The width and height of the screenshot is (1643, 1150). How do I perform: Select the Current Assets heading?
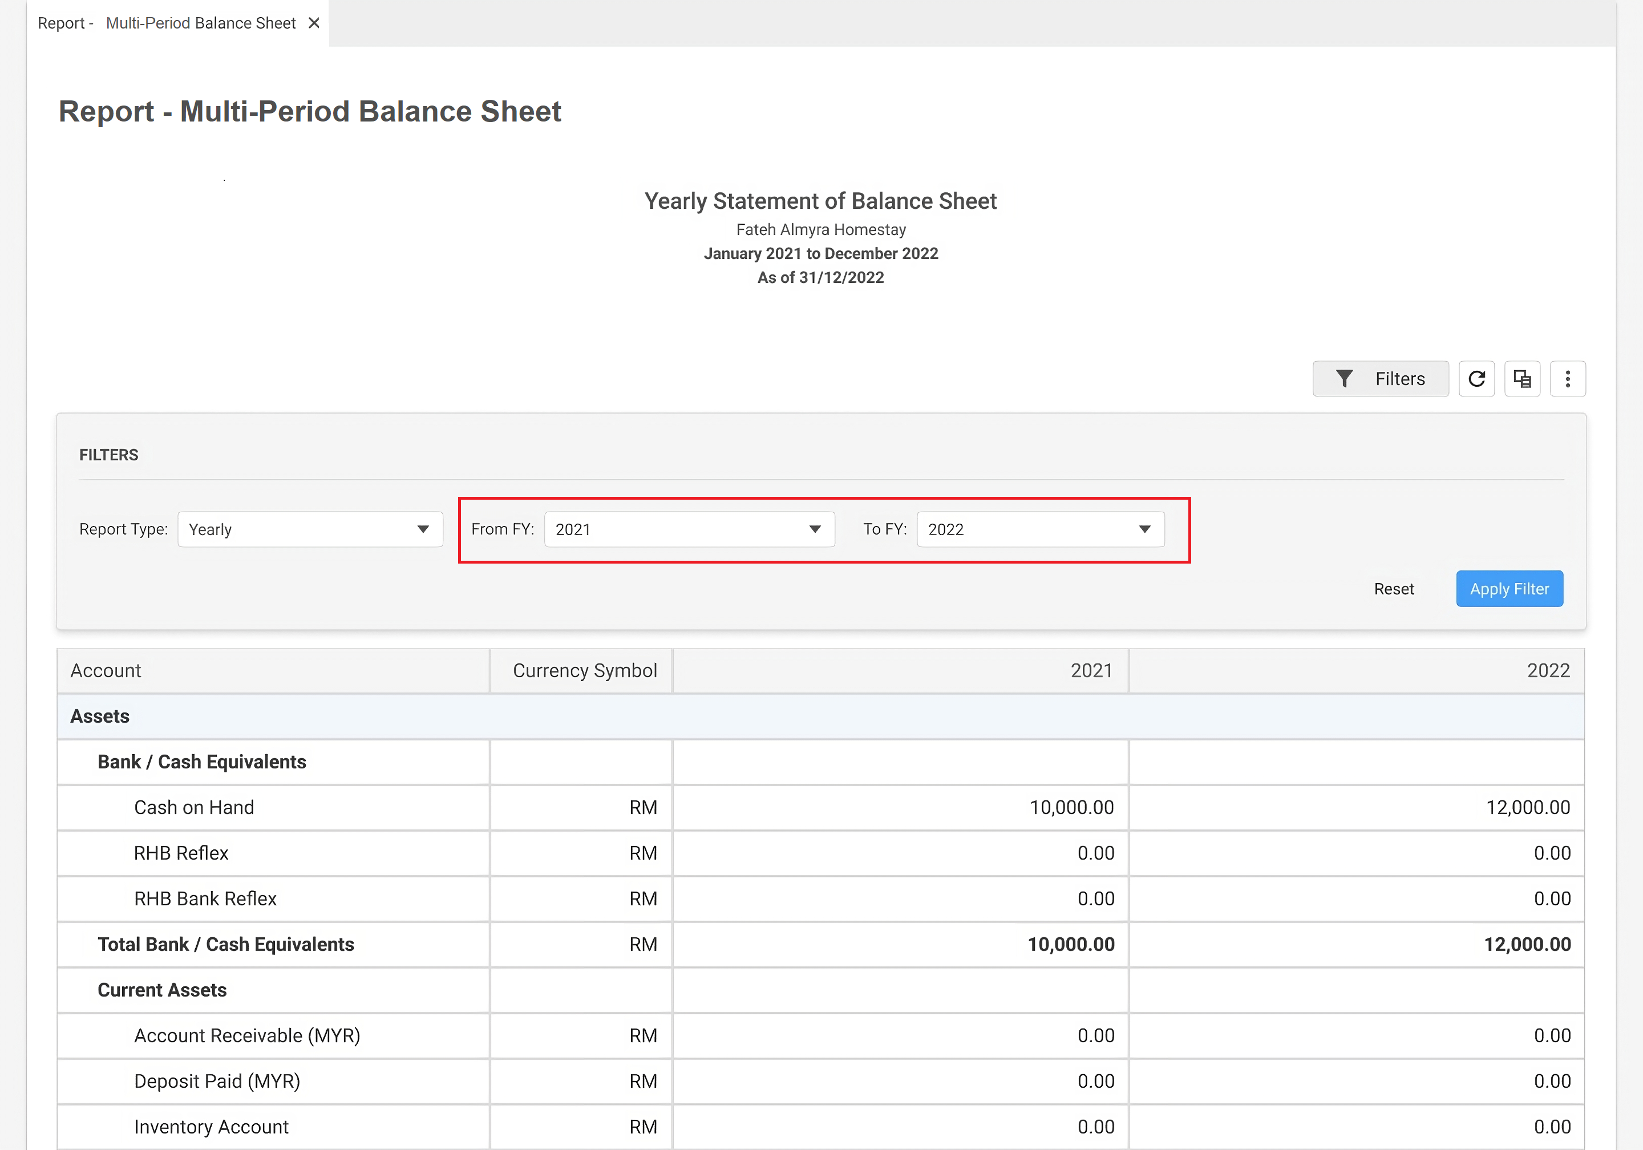click(x=161, y=990)
